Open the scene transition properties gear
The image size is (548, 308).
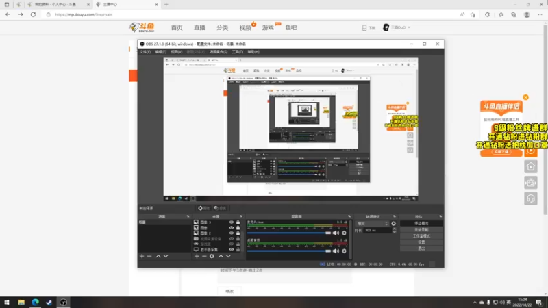[393, 224]
